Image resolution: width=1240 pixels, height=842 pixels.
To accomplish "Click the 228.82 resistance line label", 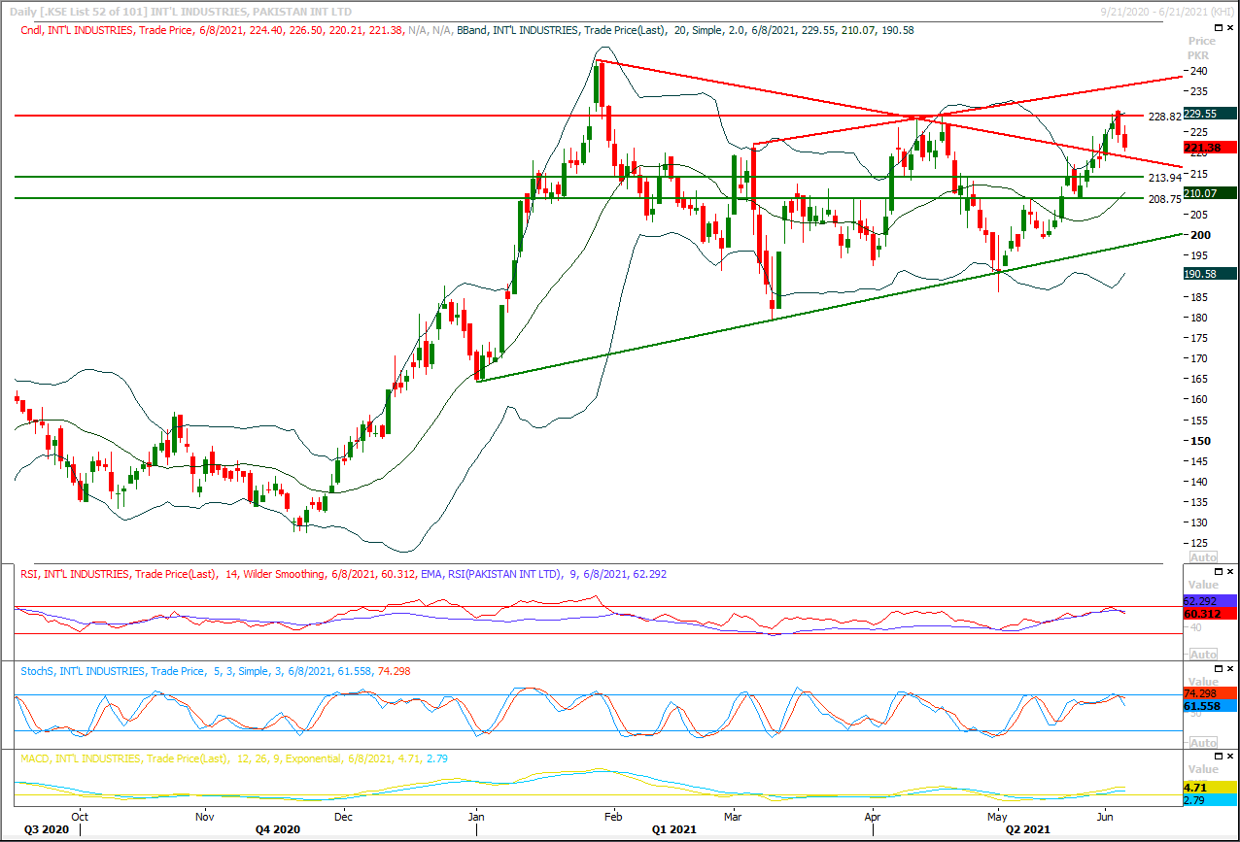I will tap(1163, 116).
